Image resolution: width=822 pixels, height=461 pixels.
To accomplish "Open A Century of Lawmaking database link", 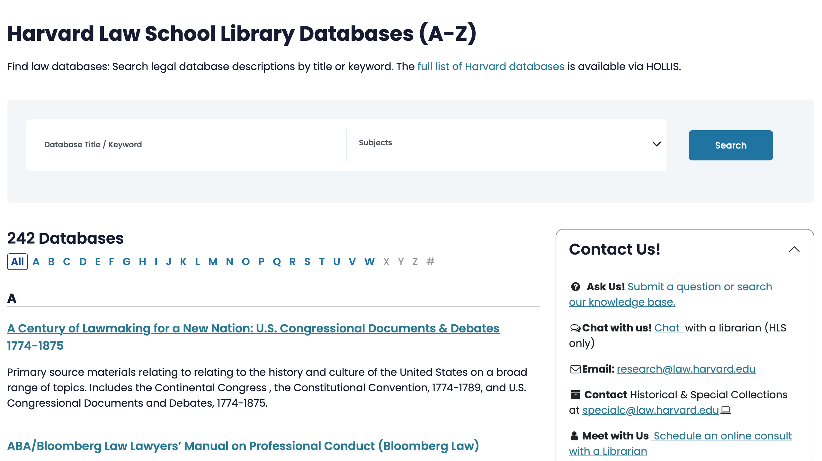I will coord(253,337).
